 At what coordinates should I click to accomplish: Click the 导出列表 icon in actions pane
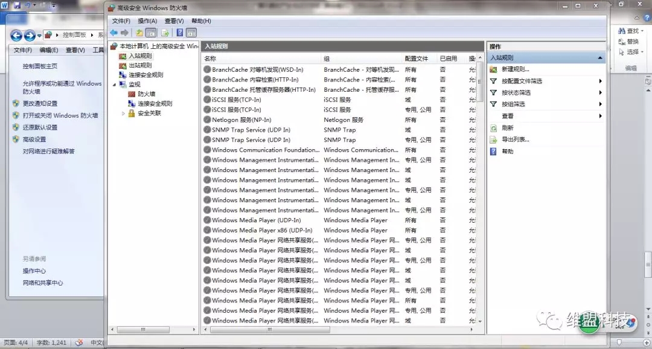pos(494,139)
